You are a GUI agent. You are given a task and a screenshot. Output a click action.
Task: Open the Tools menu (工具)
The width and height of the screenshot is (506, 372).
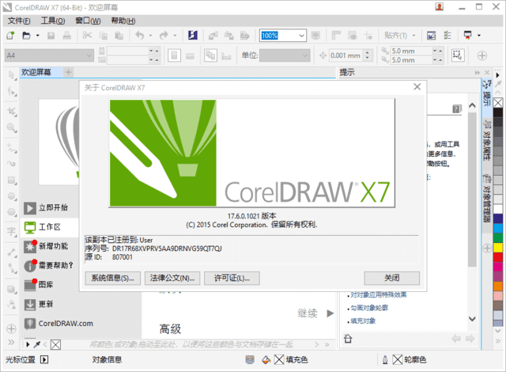(53, 21)
